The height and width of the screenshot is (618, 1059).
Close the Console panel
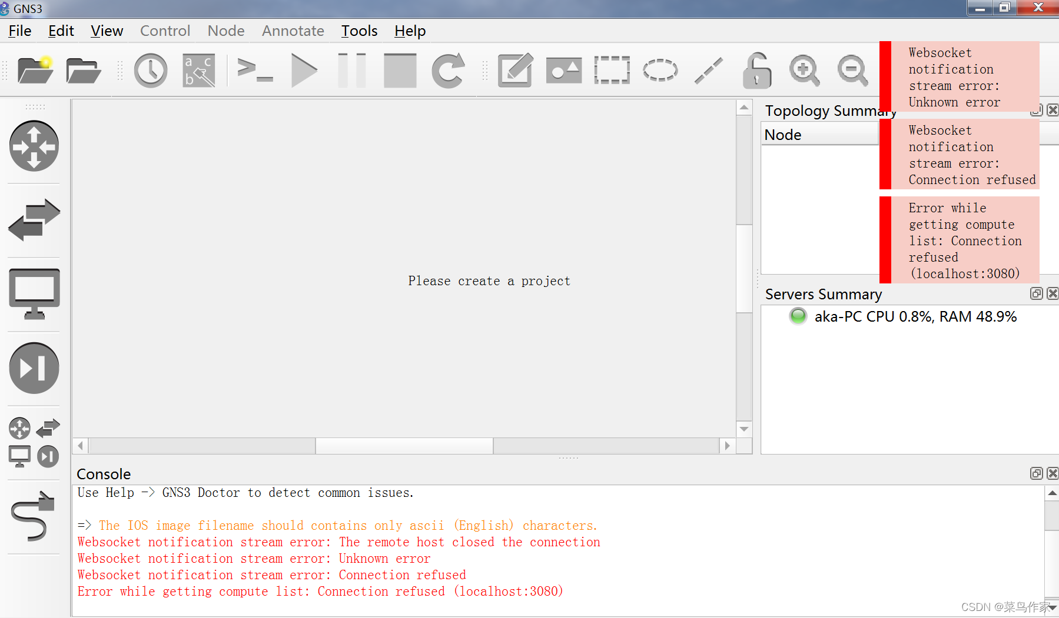click(x=1053, y=473)
